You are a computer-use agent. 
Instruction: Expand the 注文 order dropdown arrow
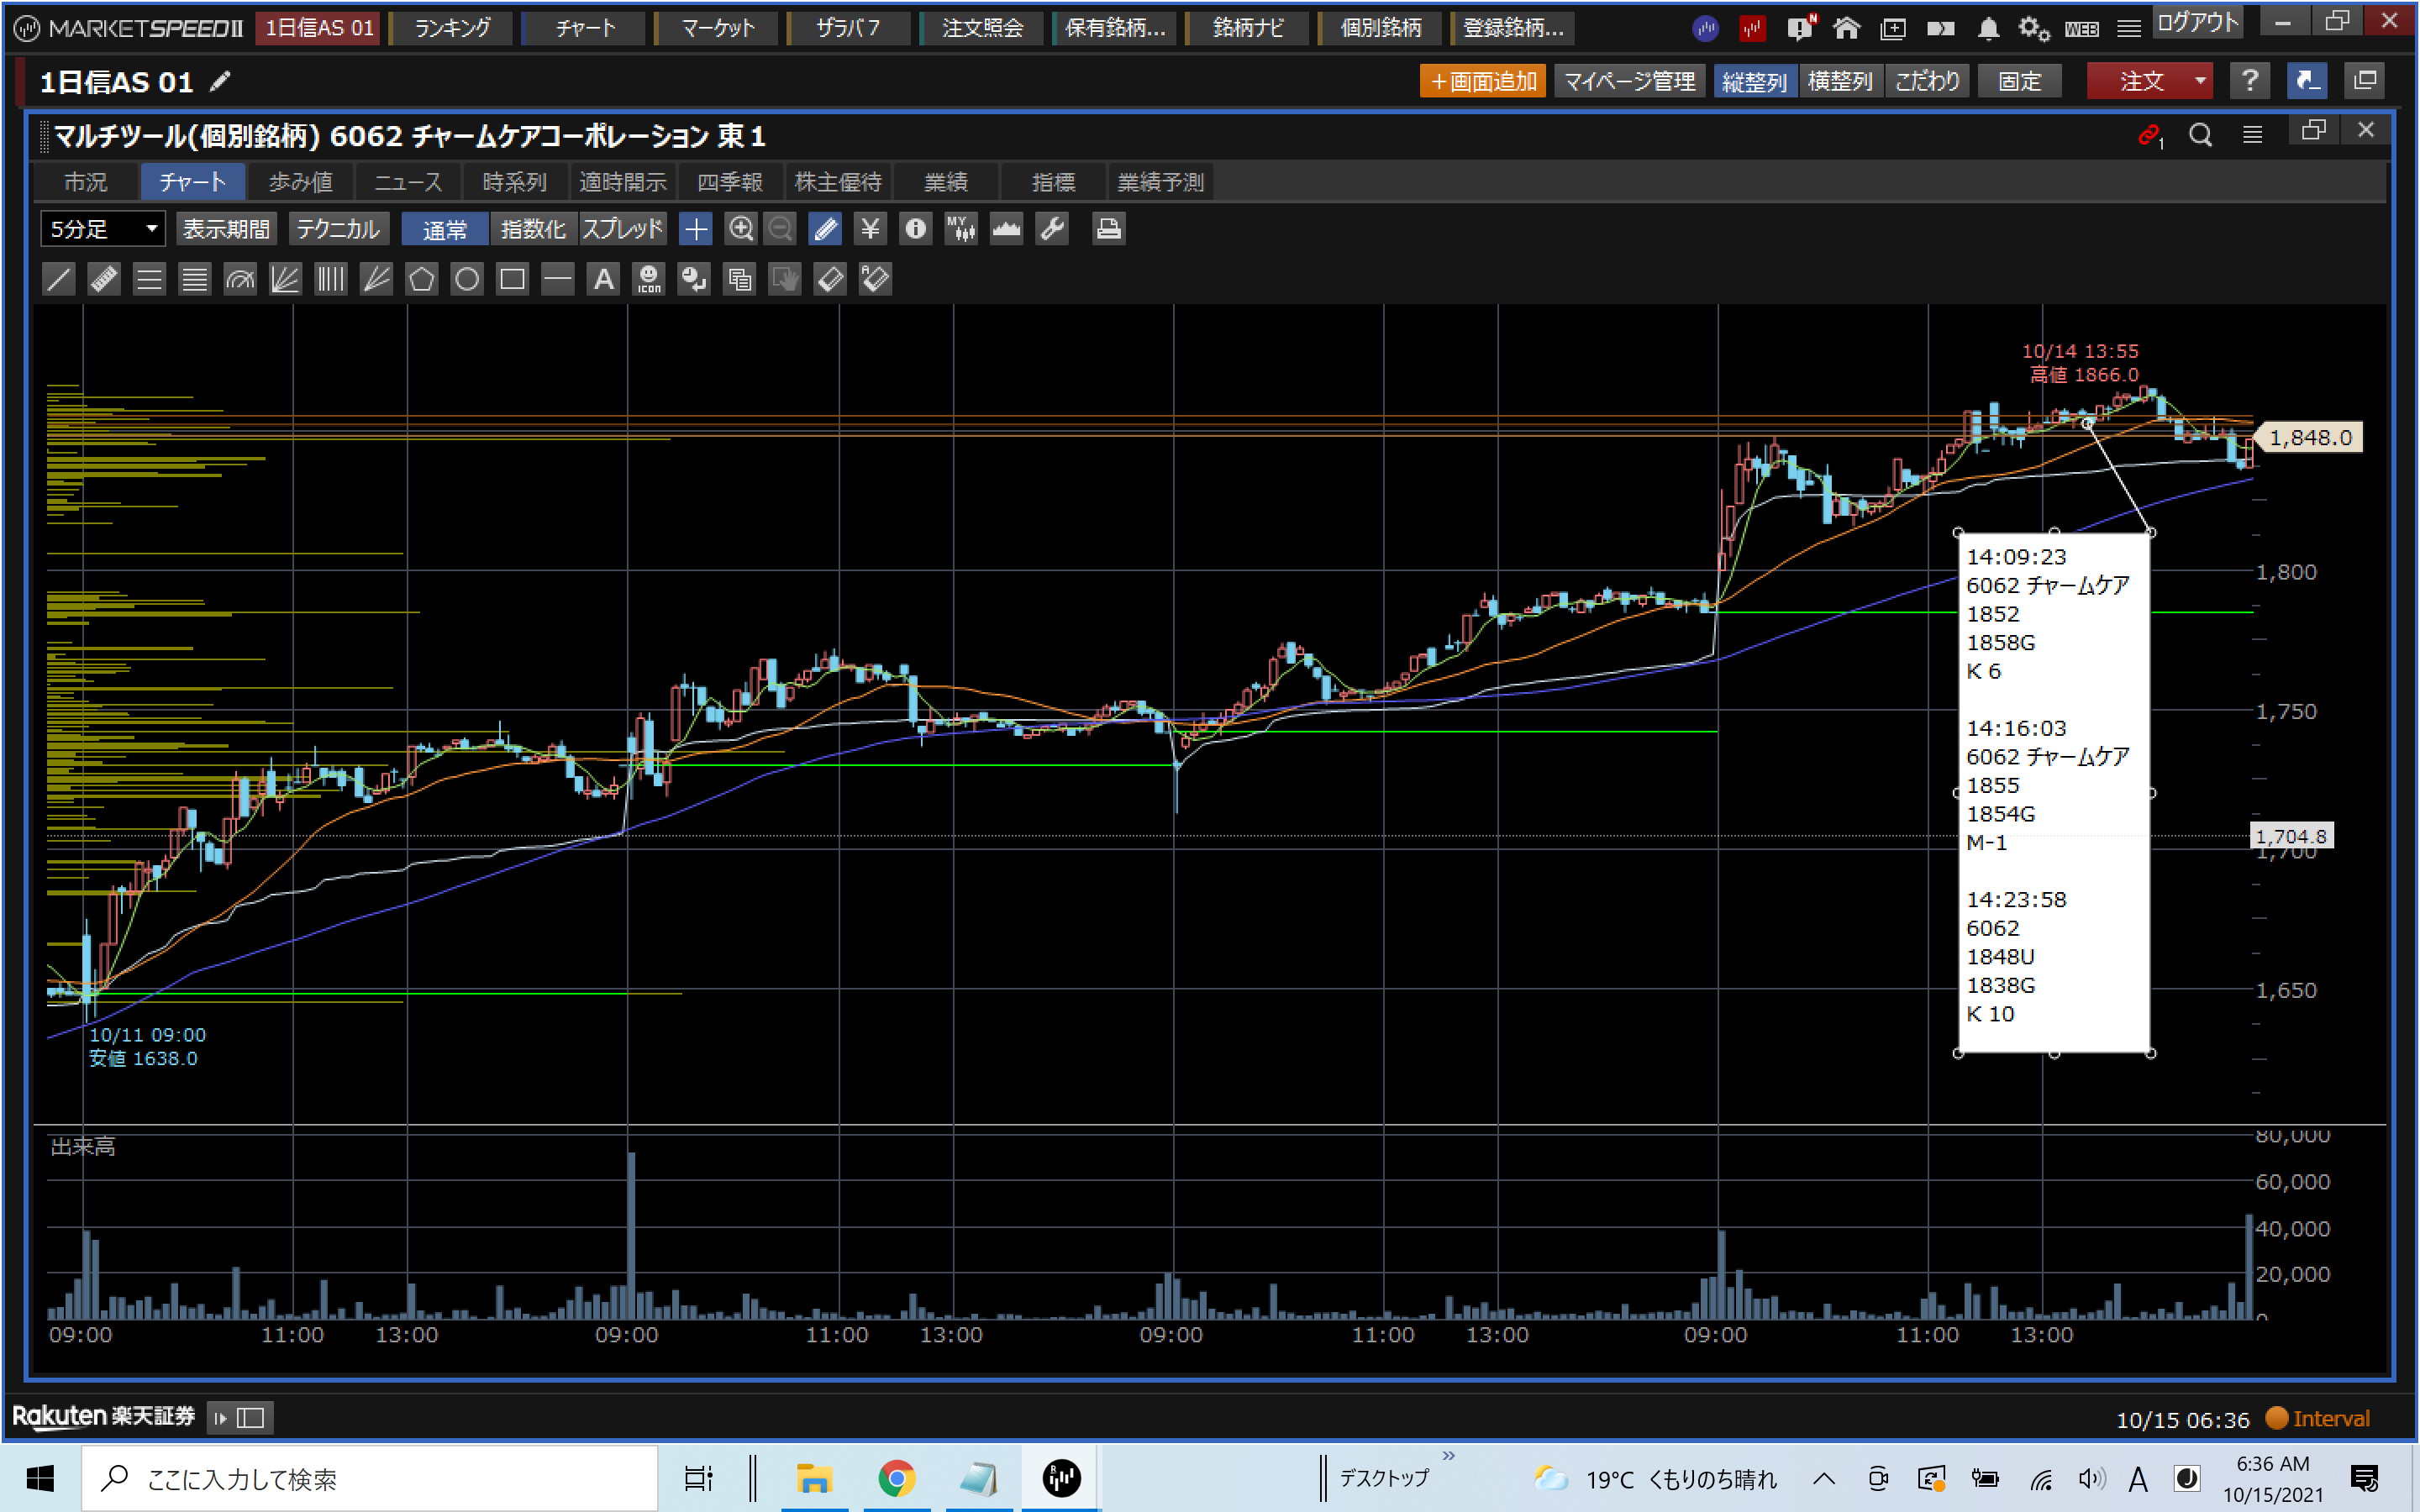pos(2199,81)
